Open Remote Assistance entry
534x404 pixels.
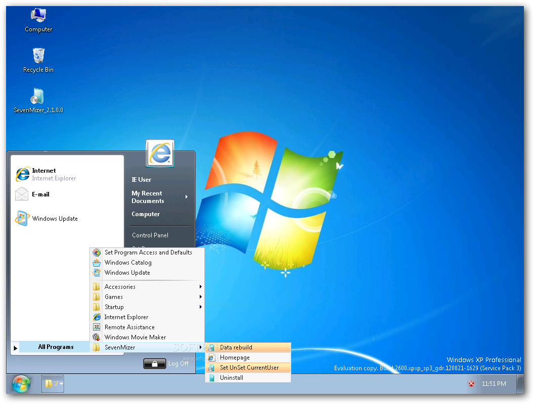click(x=147, y=327)
